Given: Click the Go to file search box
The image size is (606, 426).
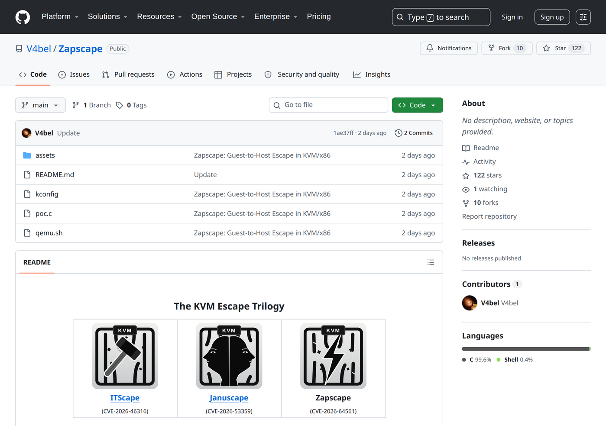Looking at the screenshot, I should (328, 105).
